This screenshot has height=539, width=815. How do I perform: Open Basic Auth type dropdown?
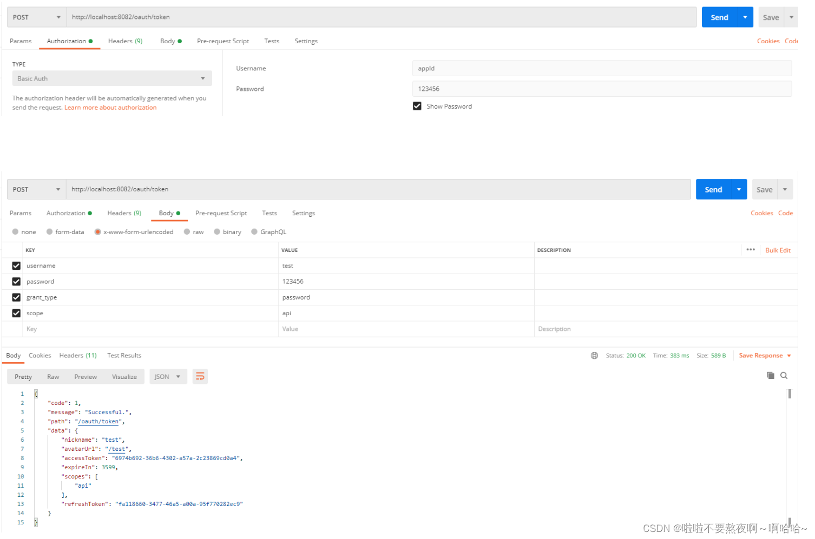pyautogui.click(x=112, y=79)
